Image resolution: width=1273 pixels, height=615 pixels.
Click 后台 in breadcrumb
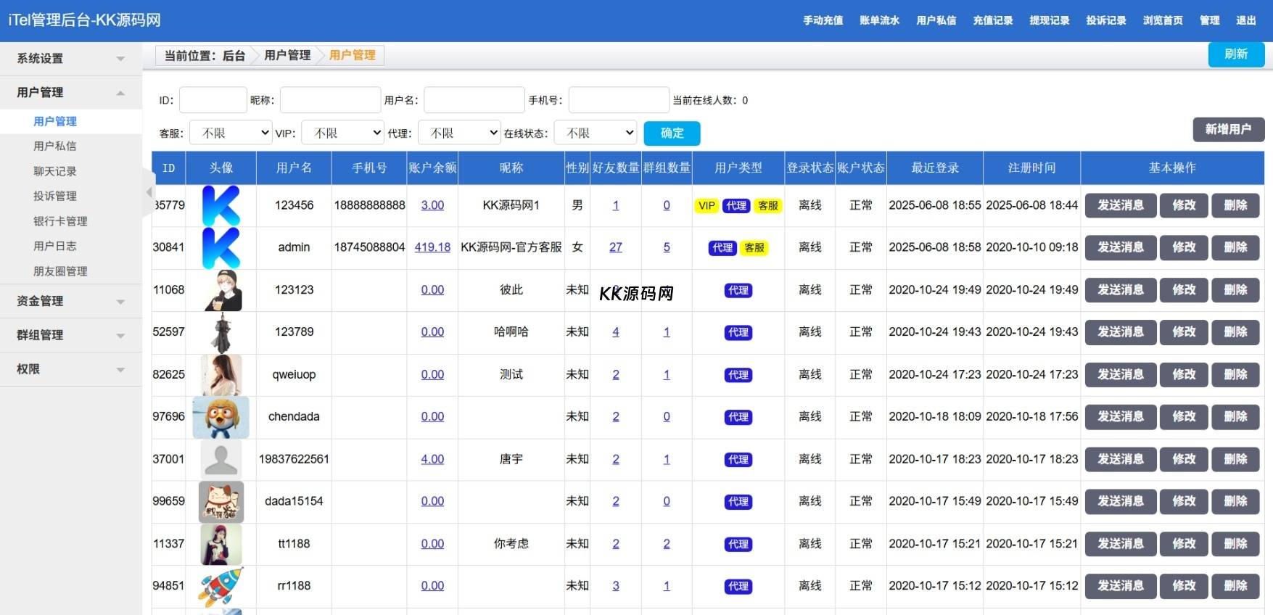click(234, 56)
